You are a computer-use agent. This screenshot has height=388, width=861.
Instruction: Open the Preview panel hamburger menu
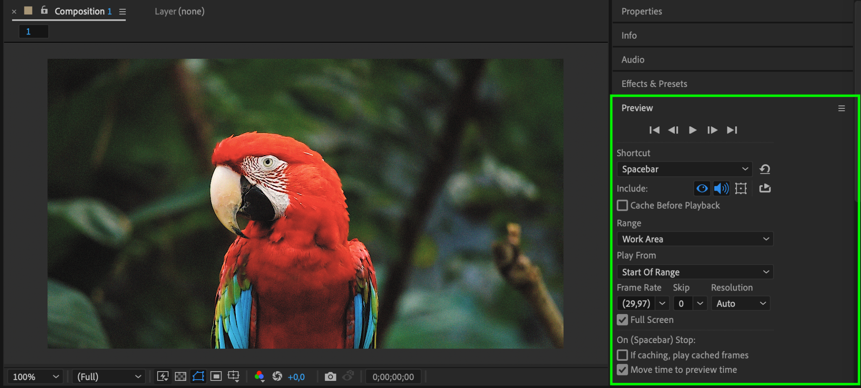click(x=841, y=108)
